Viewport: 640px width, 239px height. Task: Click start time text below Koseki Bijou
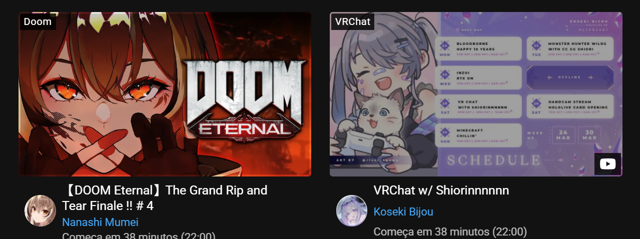click(x=450, y=231)
